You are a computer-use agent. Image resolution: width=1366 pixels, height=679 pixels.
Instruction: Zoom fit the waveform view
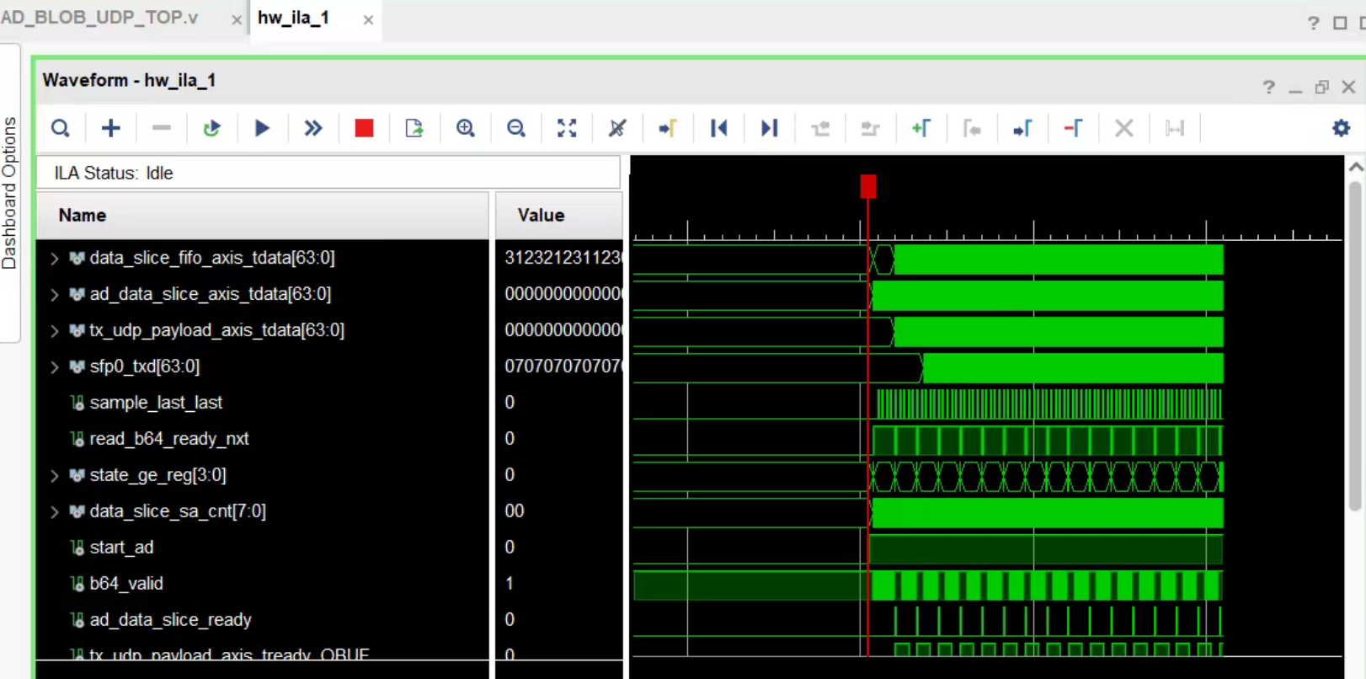(x=567, y=128)
